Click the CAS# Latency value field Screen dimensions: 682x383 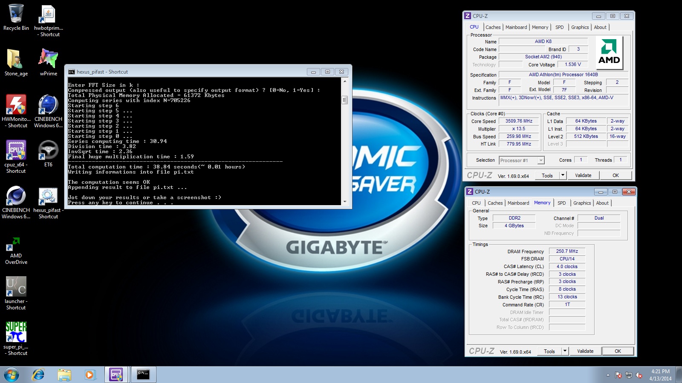pos(567,266)
